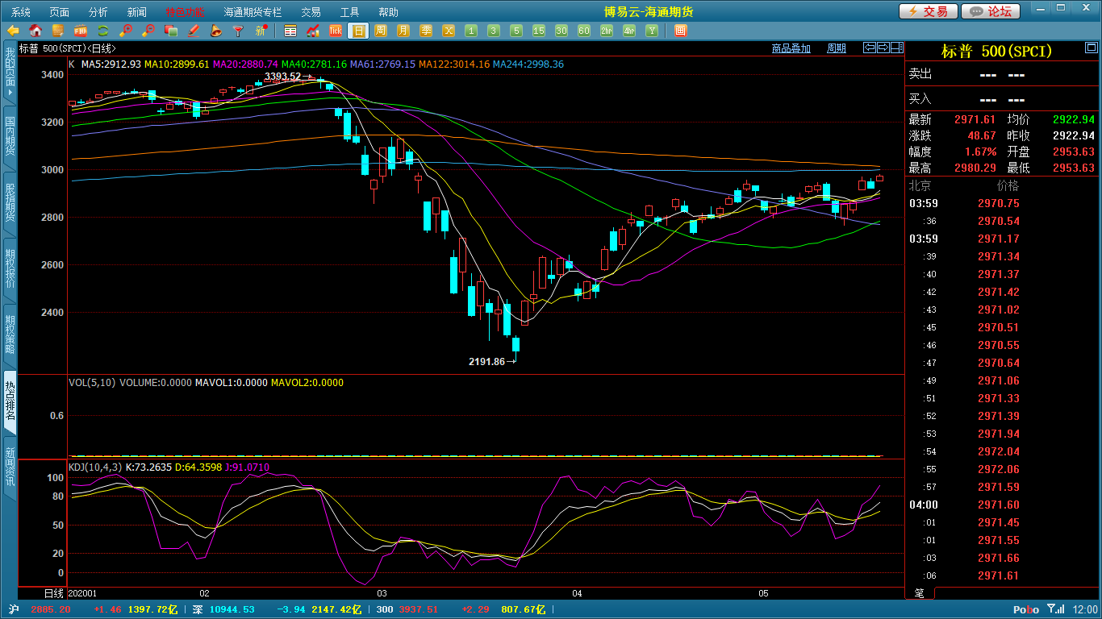Screen dimensions: 1102x619
Task: Click the MA5:2912.93 label
Action: click(111, 64)
